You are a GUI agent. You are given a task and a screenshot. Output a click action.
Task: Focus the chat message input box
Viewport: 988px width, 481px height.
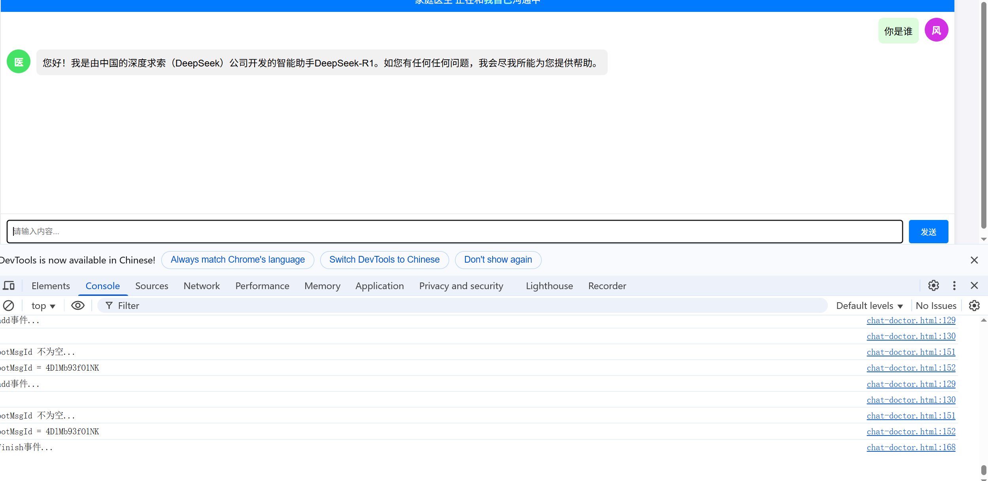click(x=455, y=231)
